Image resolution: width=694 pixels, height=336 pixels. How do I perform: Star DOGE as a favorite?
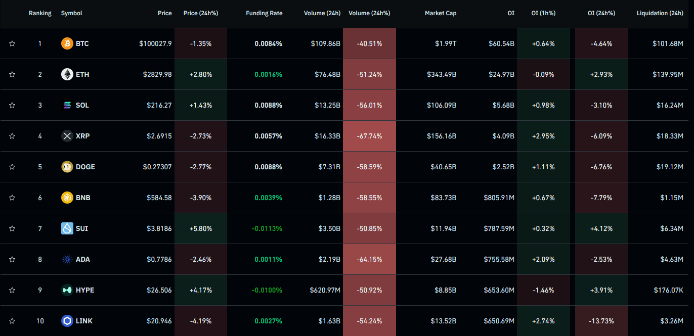(12, 167)
